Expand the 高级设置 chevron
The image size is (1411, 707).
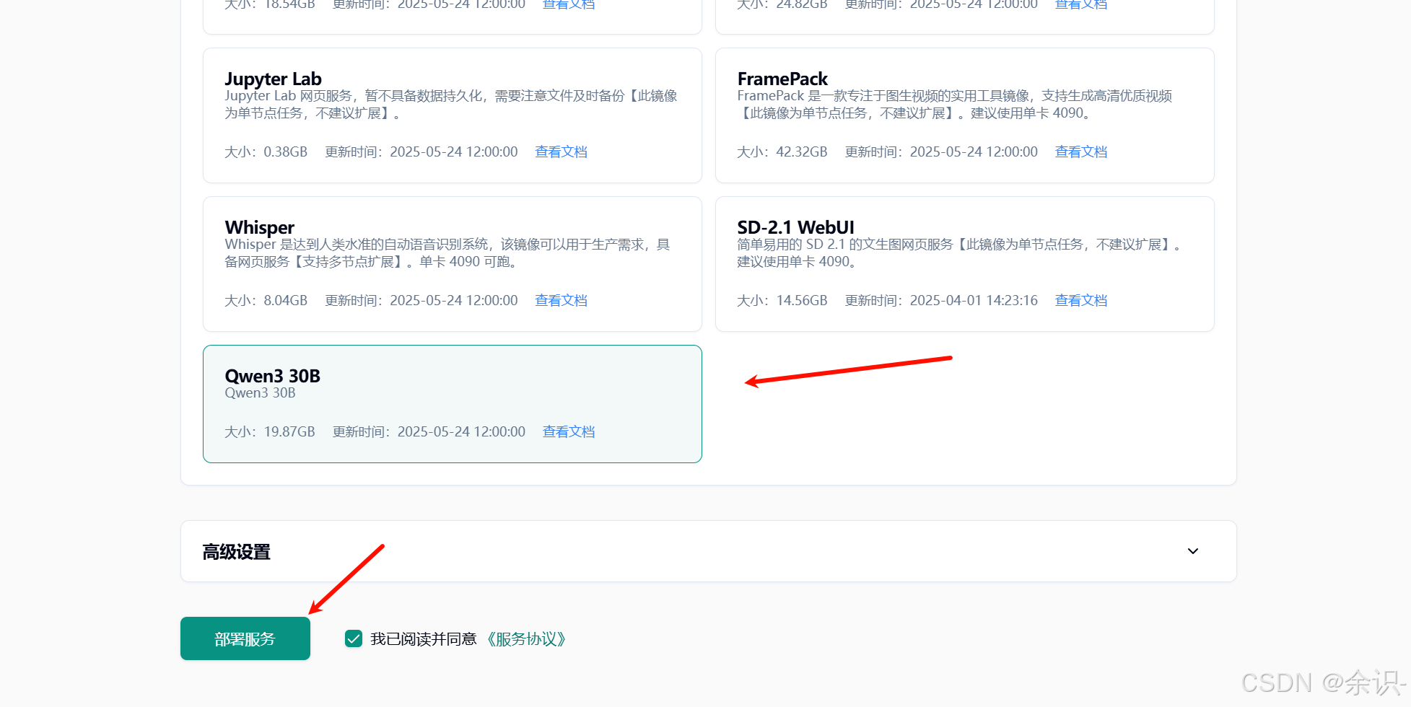[x=1193, y=551]
